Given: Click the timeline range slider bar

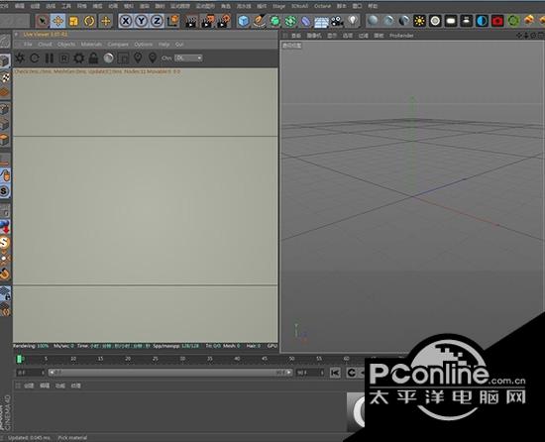Looking at the screenshot, I should coord(170,373).
